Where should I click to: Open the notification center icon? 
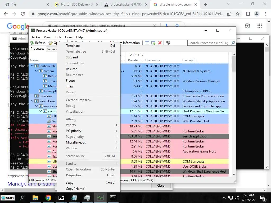(263, 198)
